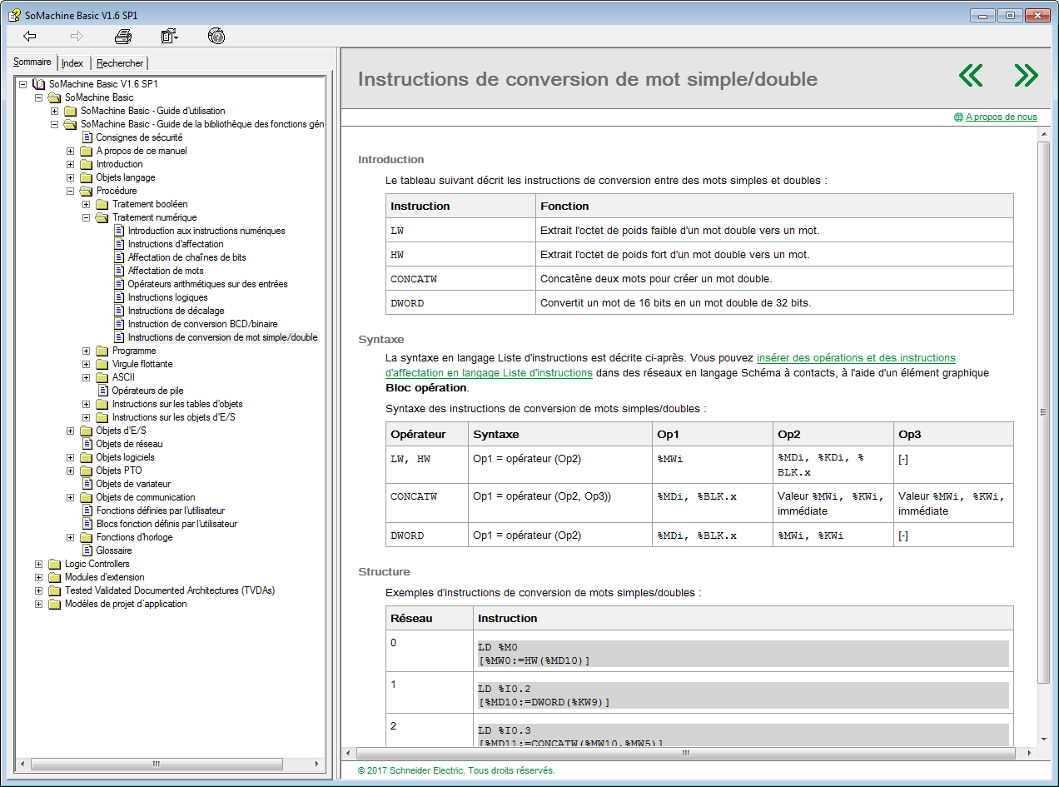The height and width of the screenshot is (787, 1059).
Task: Select 'Instructions de décalage' in the tree
Action: point(176,311)
